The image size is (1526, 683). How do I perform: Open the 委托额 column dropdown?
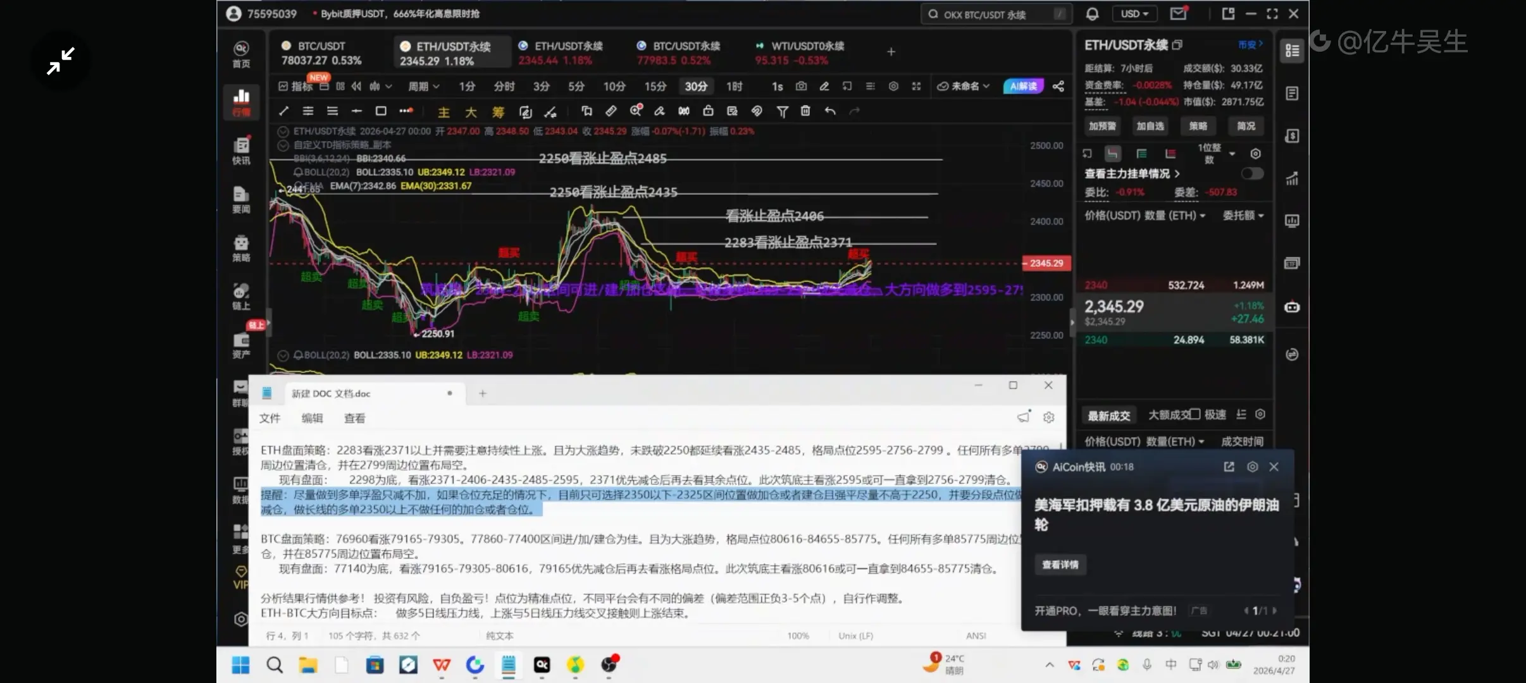click(x=1243, y=216)
